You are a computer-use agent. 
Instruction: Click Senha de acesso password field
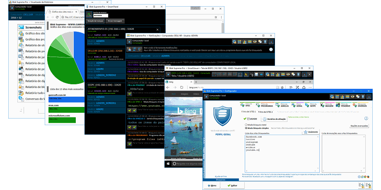101,16
